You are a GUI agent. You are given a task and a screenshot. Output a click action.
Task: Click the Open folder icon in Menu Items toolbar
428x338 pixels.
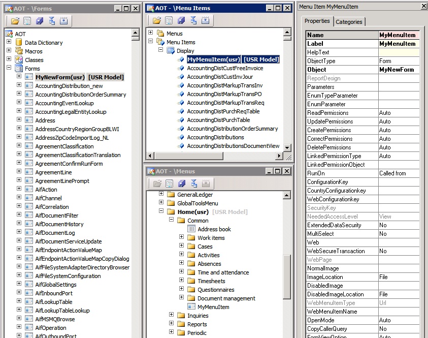pos(157,20)
